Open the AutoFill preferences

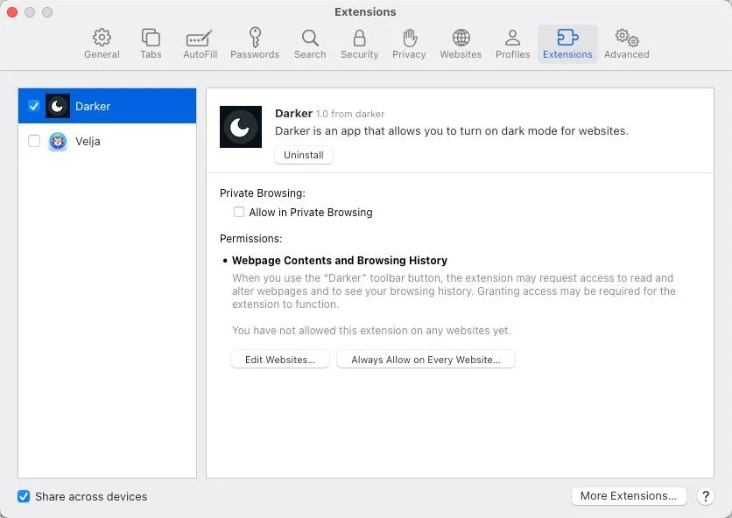coord(198,42)
